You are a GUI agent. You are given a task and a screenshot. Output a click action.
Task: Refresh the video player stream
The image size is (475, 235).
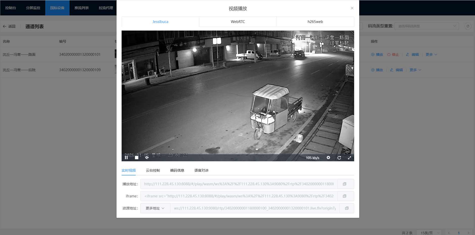339,158
